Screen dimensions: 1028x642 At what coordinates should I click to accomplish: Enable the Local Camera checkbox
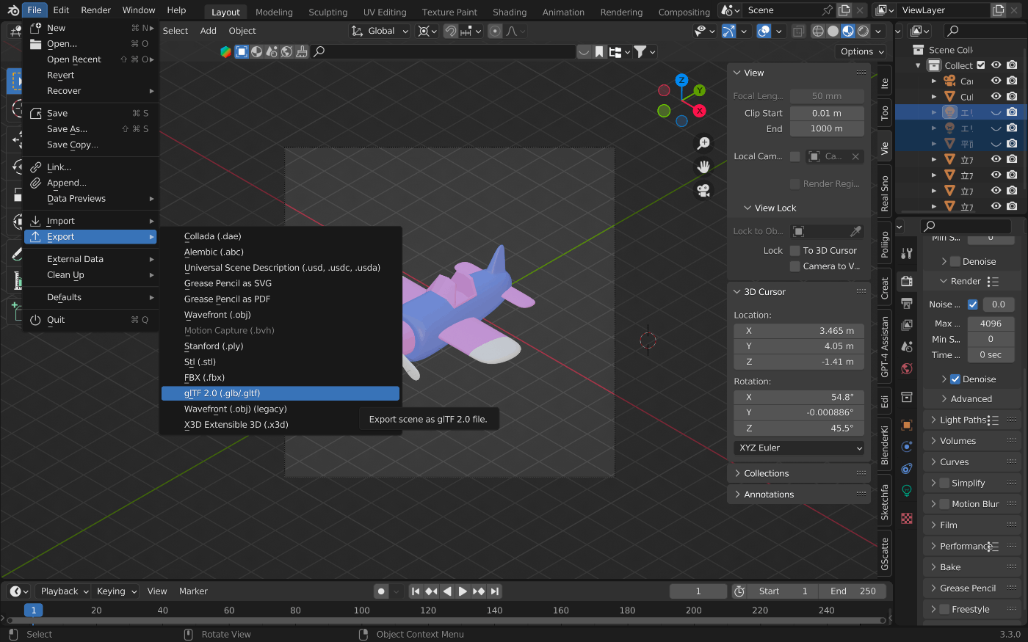(x=794, y=156)
